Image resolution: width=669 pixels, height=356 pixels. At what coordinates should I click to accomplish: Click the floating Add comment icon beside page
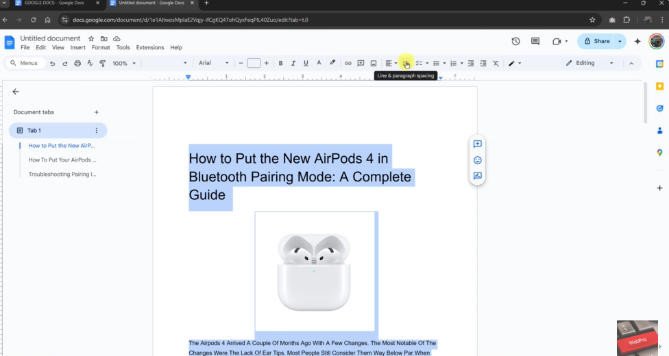[478, 144]
